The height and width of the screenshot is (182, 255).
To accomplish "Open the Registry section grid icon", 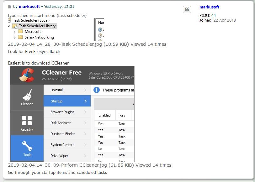I will (x=27, y=121).
